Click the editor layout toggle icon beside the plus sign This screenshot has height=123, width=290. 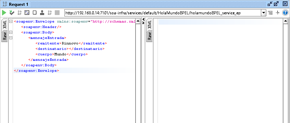(270, 13)
